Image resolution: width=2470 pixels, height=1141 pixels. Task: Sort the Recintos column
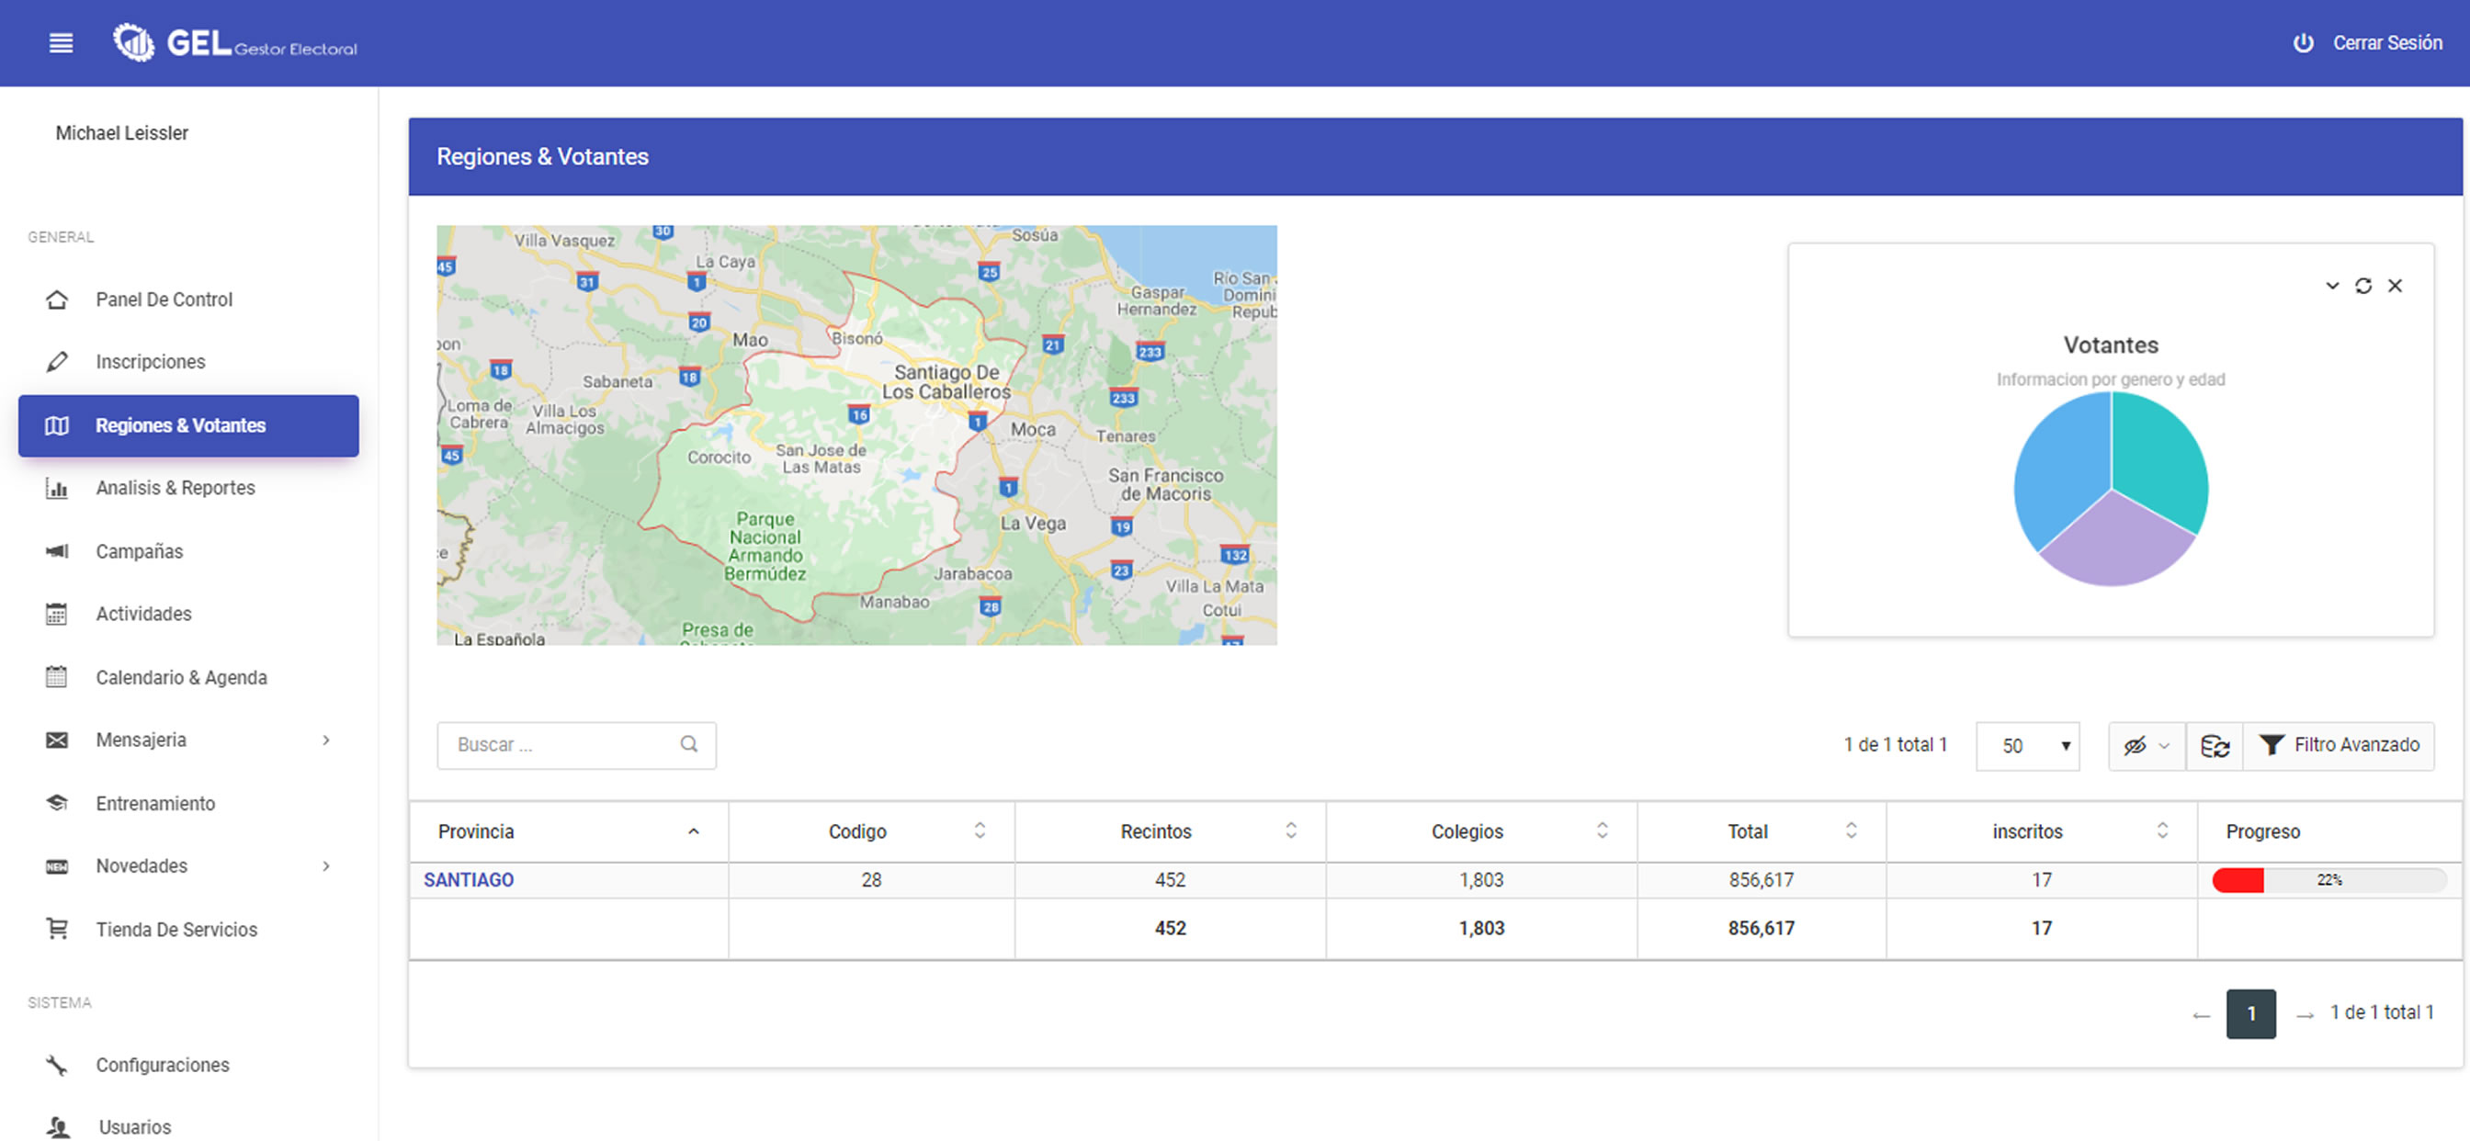1291,831
